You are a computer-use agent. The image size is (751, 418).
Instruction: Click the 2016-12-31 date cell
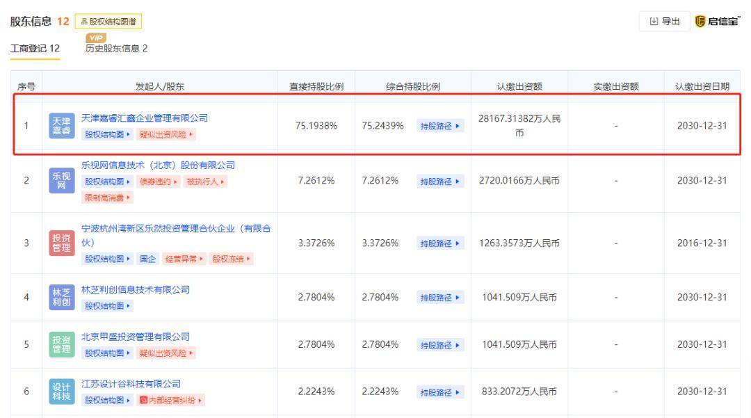[702, 243]
